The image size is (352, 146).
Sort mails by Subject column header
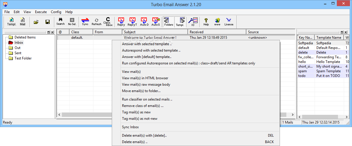point(155,32)
